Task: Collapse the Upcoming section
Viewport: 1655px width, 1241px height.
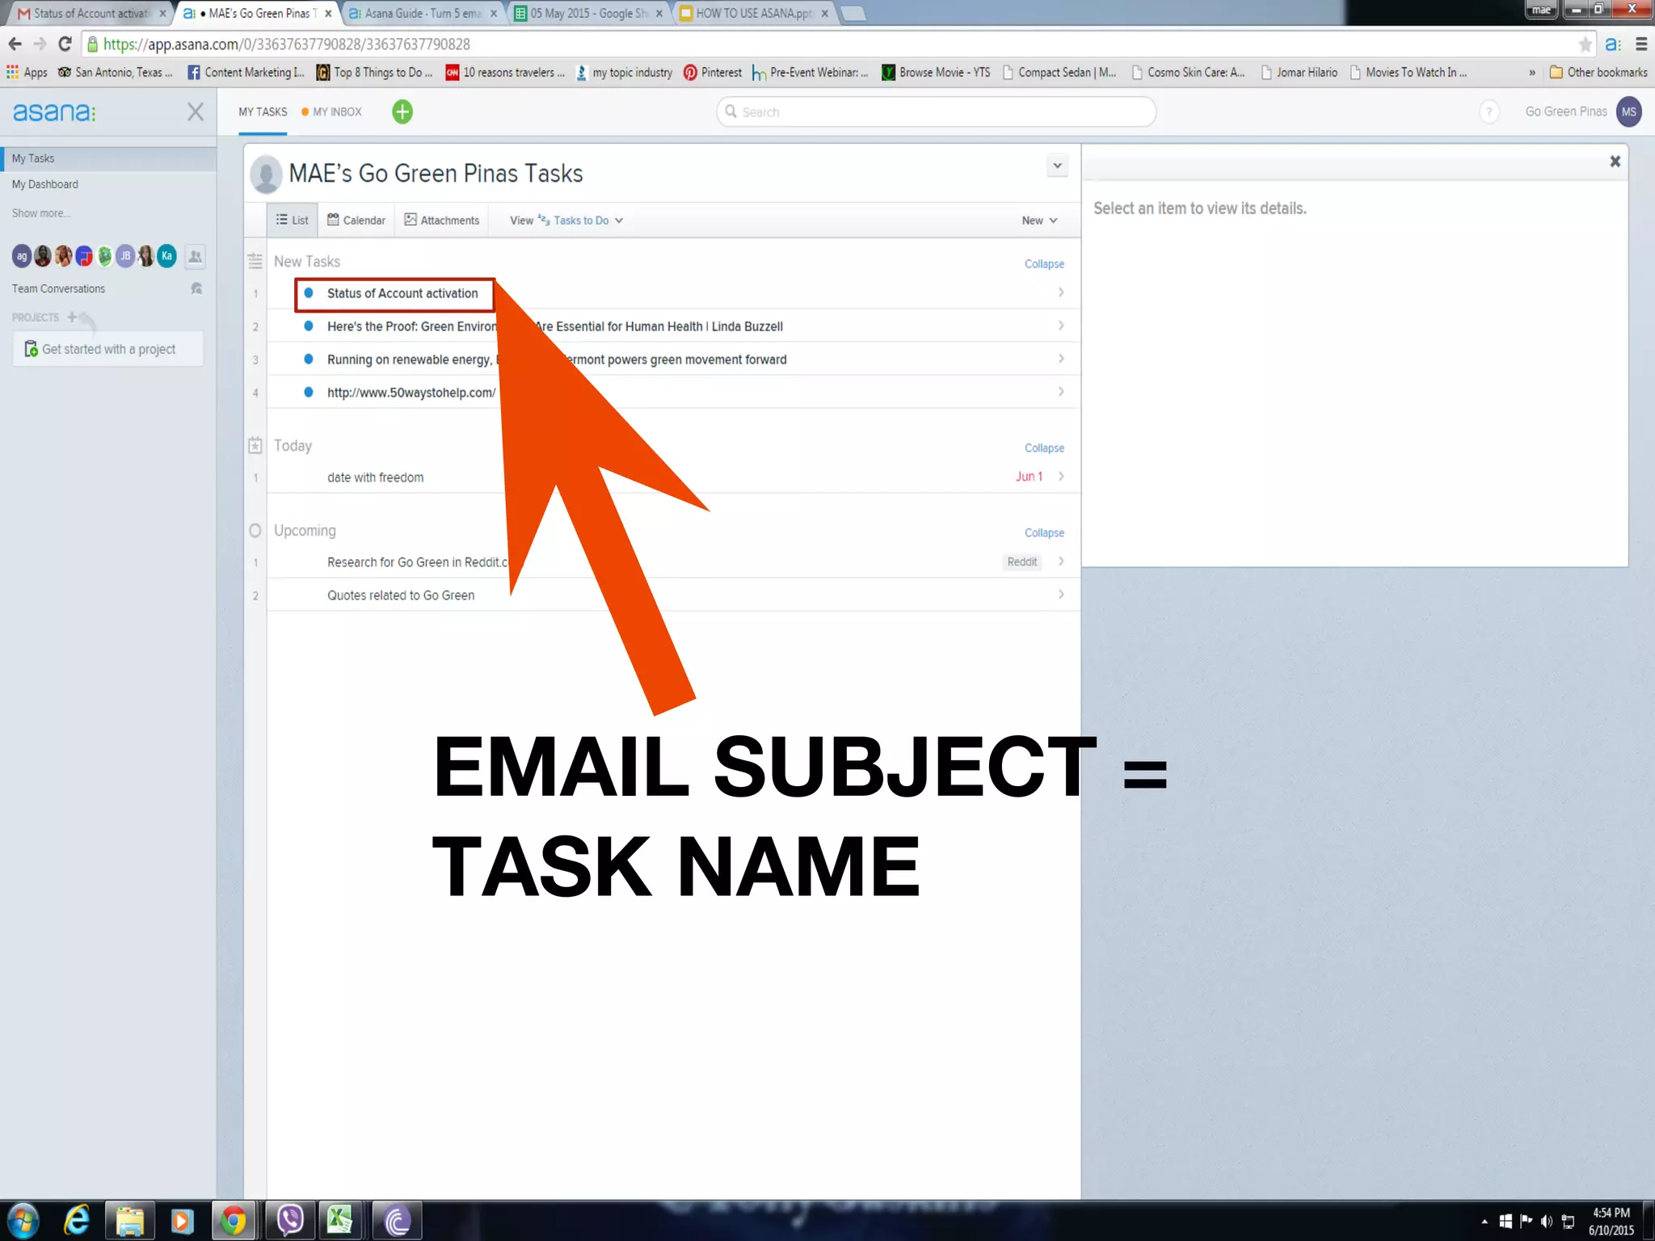Action: (x=1044, y=533)
